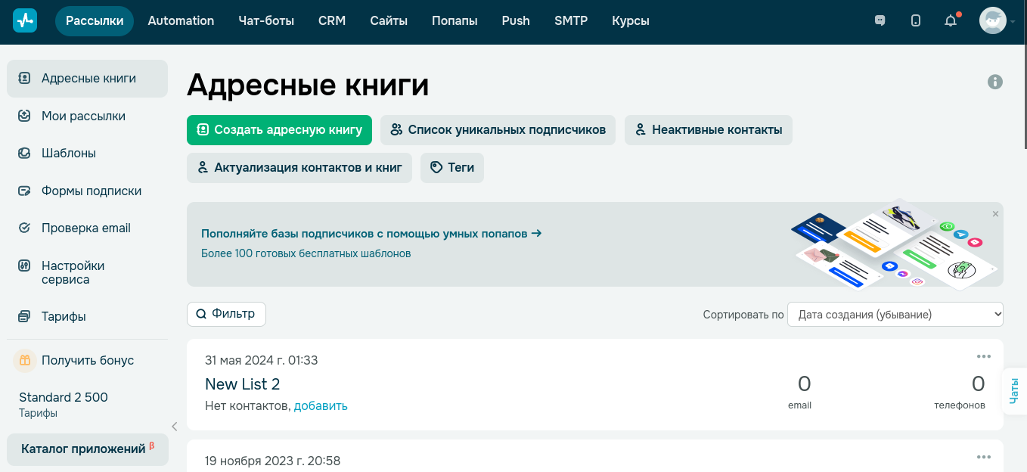
Task: Open notifications bell icon
Action: click(x=951, y=21)
